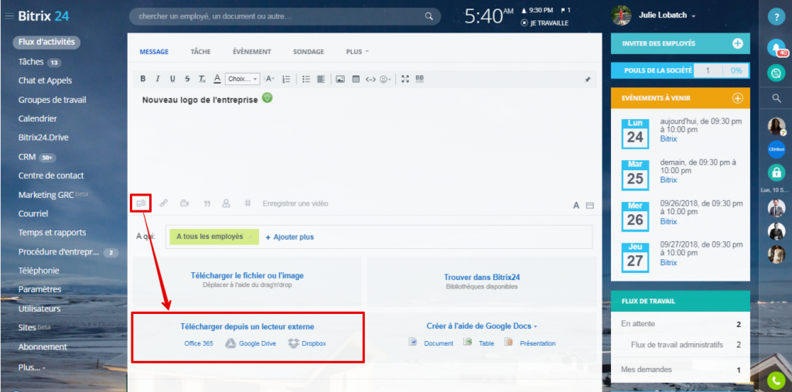This screenshot has height=392, width=792.
Task: Click plus on Inviter des employés
Action: point(737,43)
